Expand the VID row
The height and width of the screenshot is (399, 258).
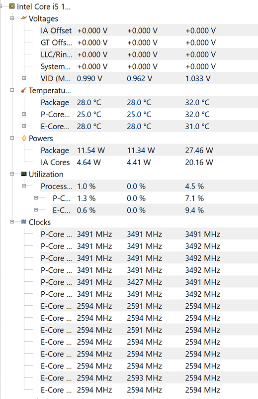(x=24, y=78)
